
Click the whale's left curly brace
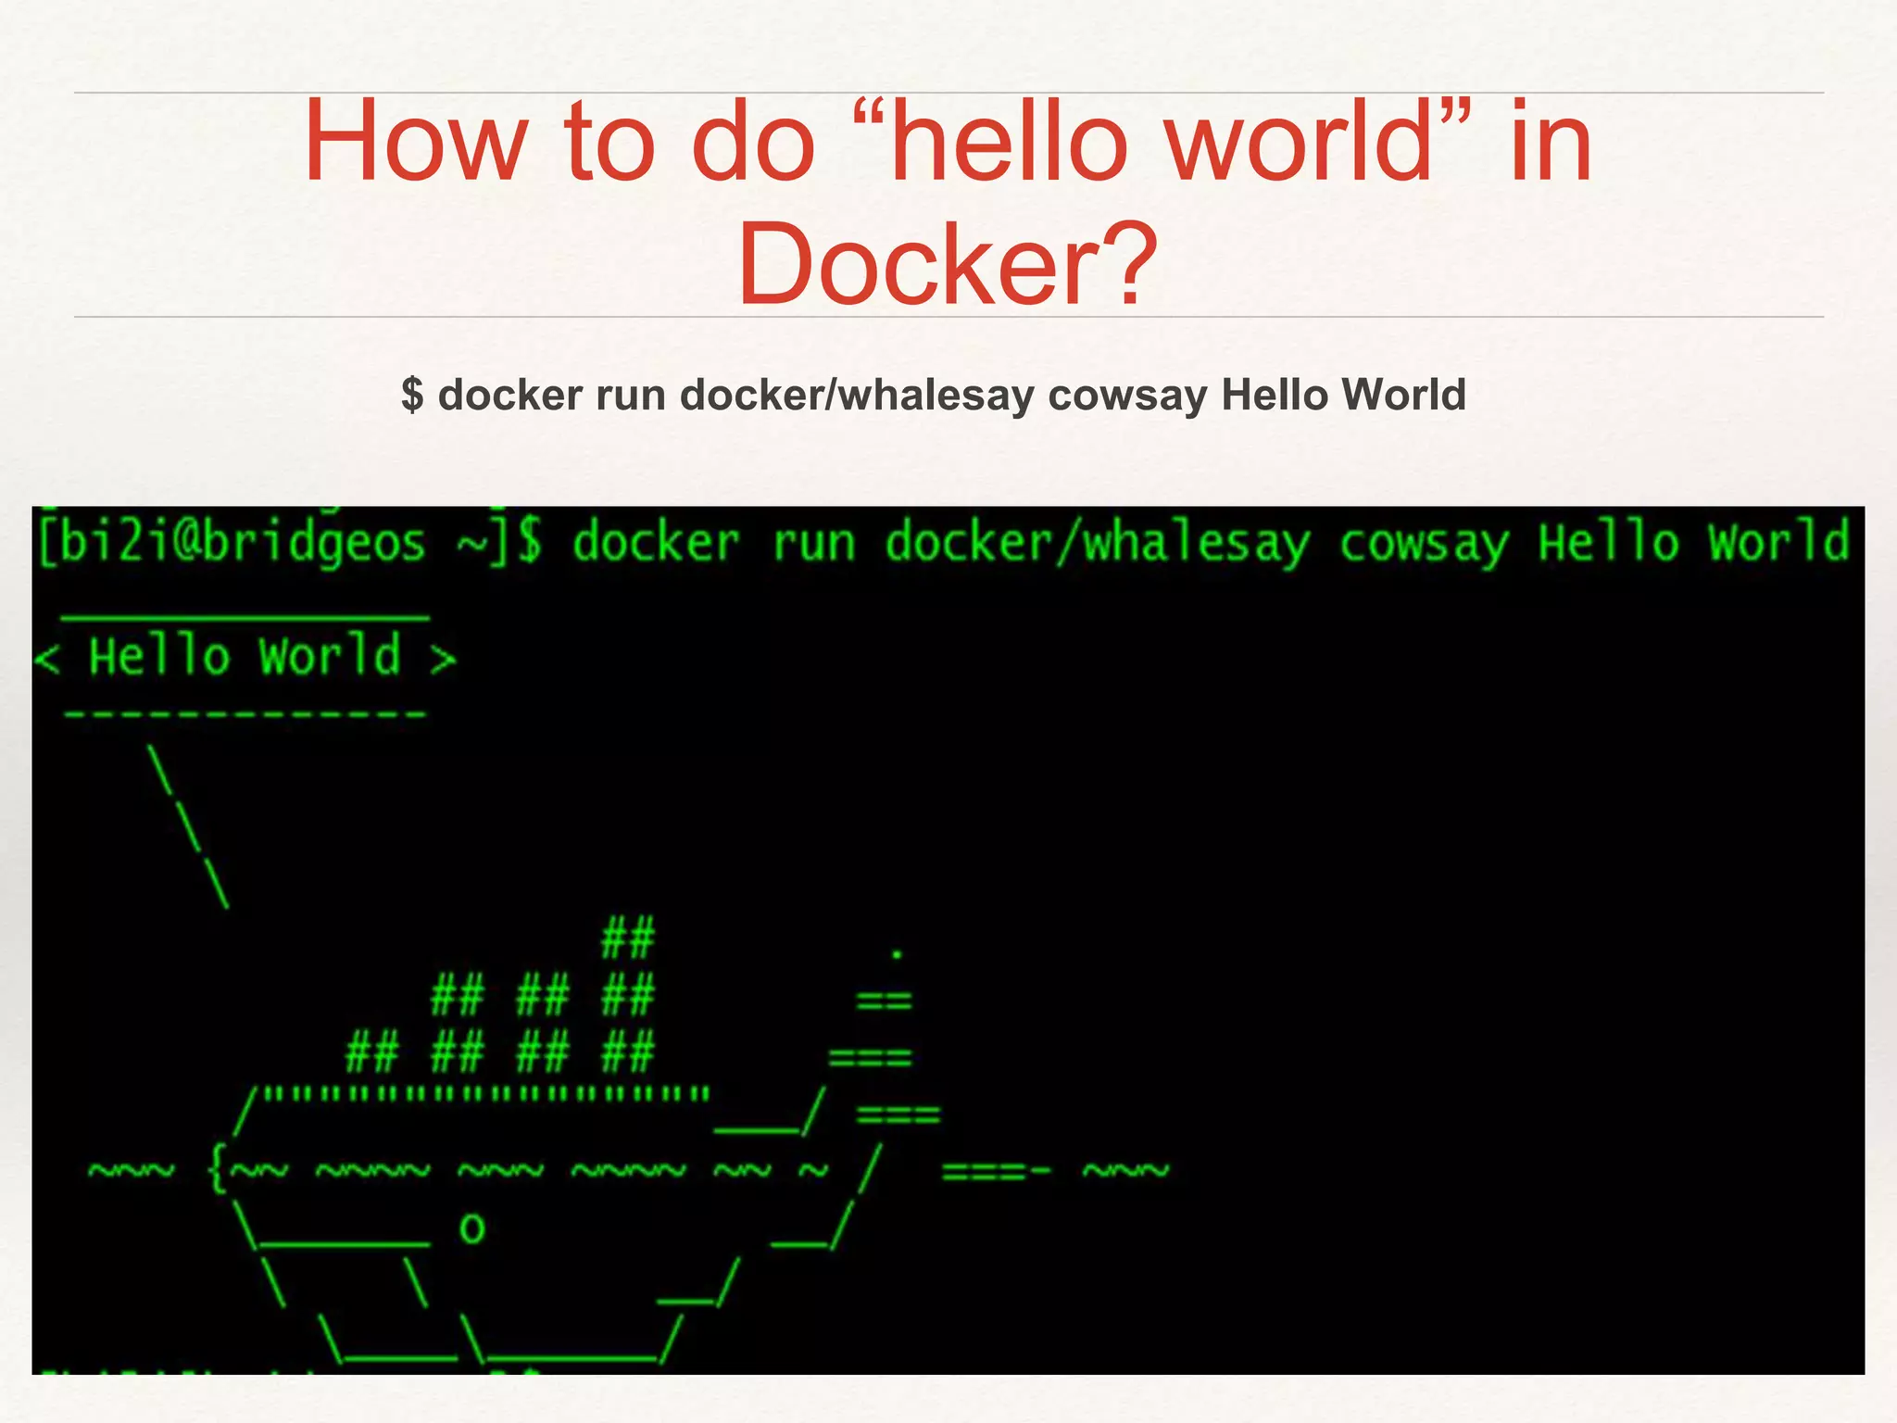(217, 1169)
